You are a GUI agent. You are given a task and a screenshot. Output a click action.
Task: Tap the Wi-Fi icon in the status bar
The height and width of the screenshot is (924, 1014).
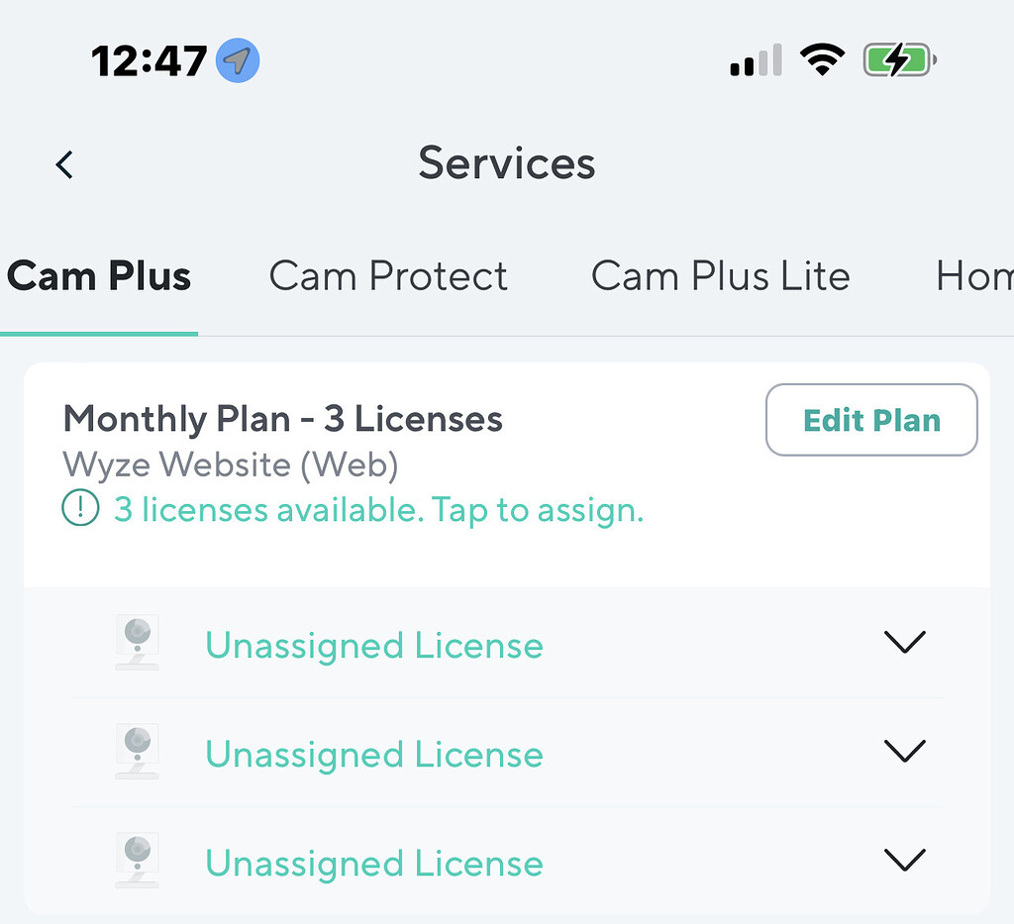[x=823, y=59]
